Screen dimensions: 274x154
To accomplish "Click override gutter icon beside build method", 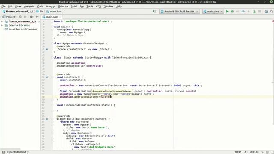I will pos(47,119).
